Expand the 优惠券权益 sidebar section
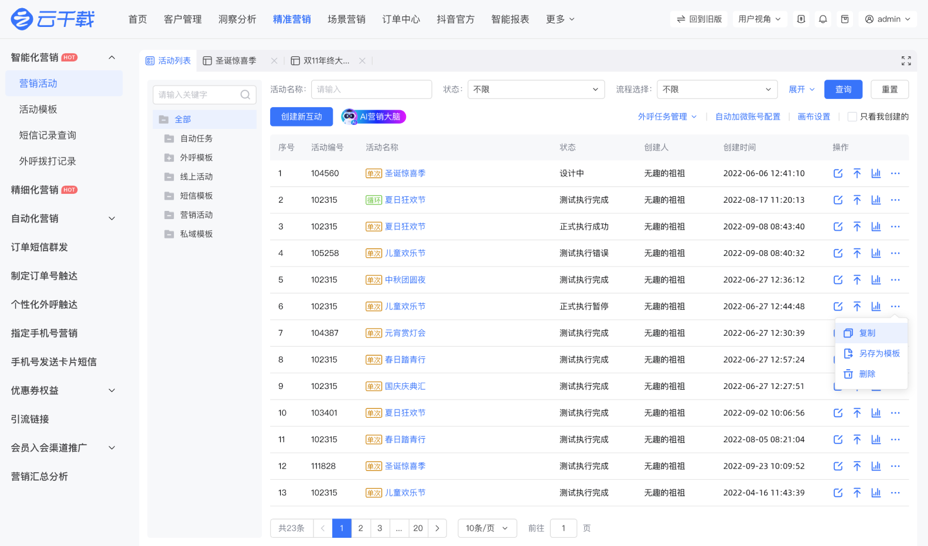The width and height of the screenshot is (928, 546). point(112,391)
